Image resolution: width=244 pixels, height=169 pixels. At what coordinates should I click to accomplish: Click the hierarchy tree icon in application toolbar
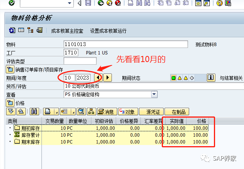click(x=30, y=30)
